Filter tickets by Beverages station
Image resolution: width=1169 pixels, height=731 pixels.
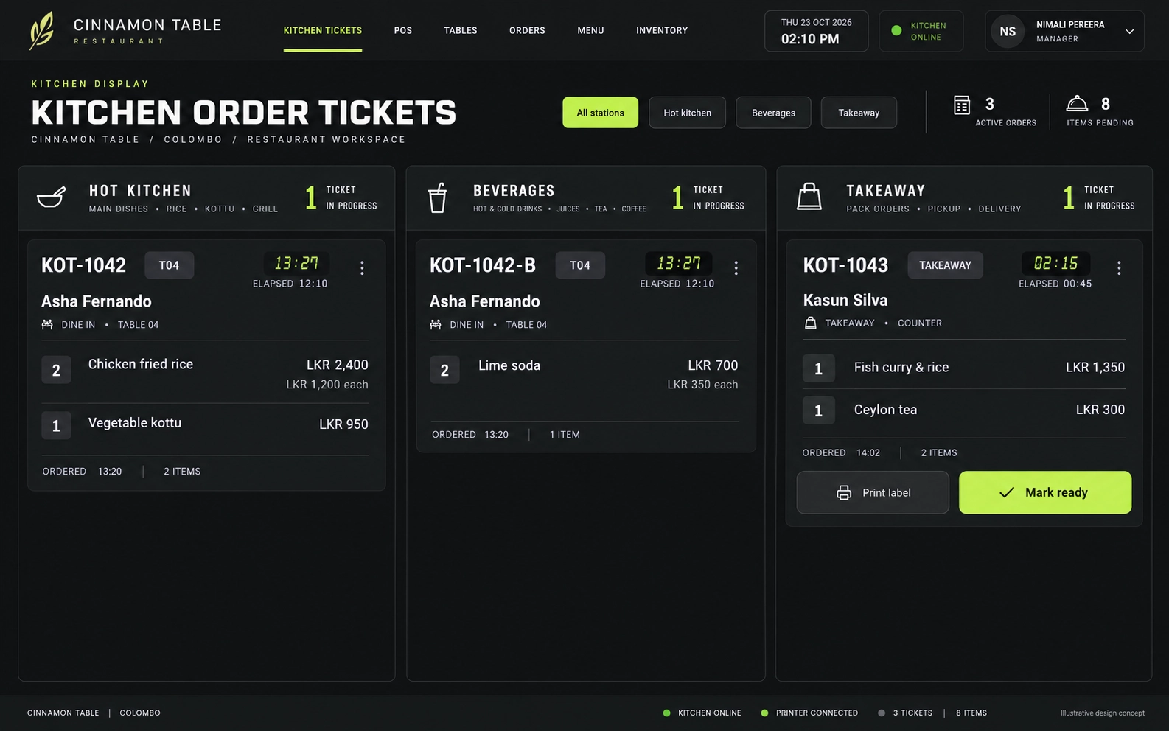coord(773,113)
